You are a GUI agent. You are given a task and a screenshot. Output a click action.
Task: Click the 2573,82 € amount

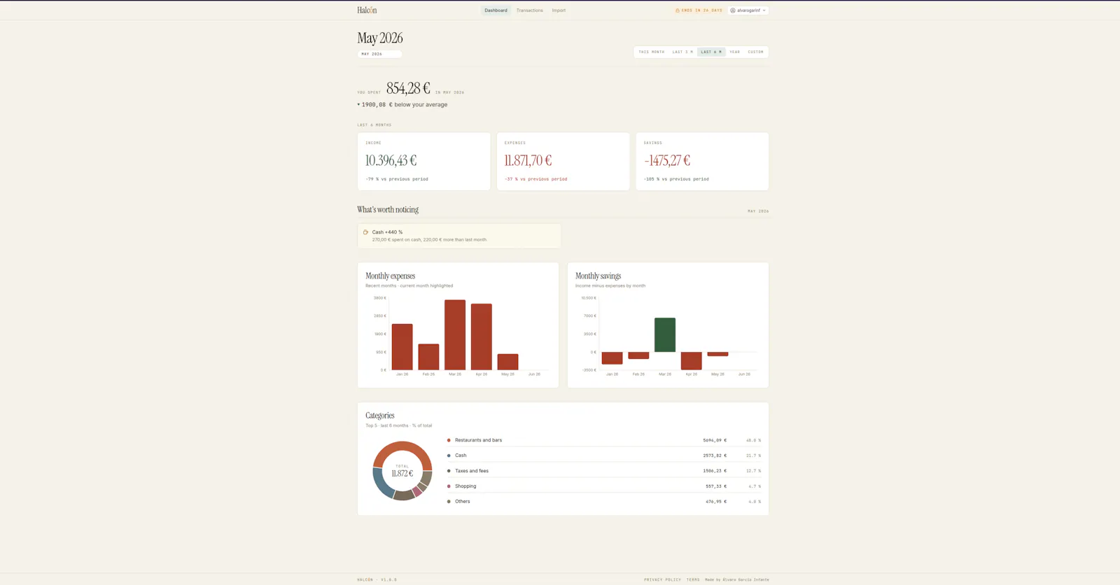coord(715,456)
